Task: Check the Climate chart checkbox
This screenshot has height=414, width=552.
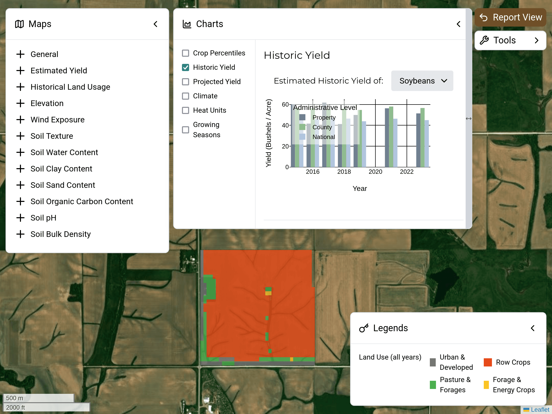Action: [186, 96]
